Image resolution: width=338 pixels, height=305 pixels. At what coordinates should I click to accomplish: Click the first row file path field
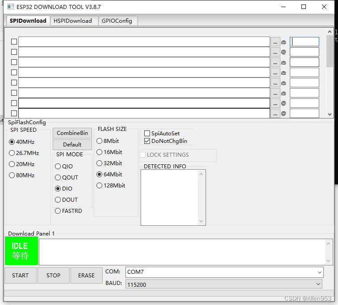click(144, 42)
